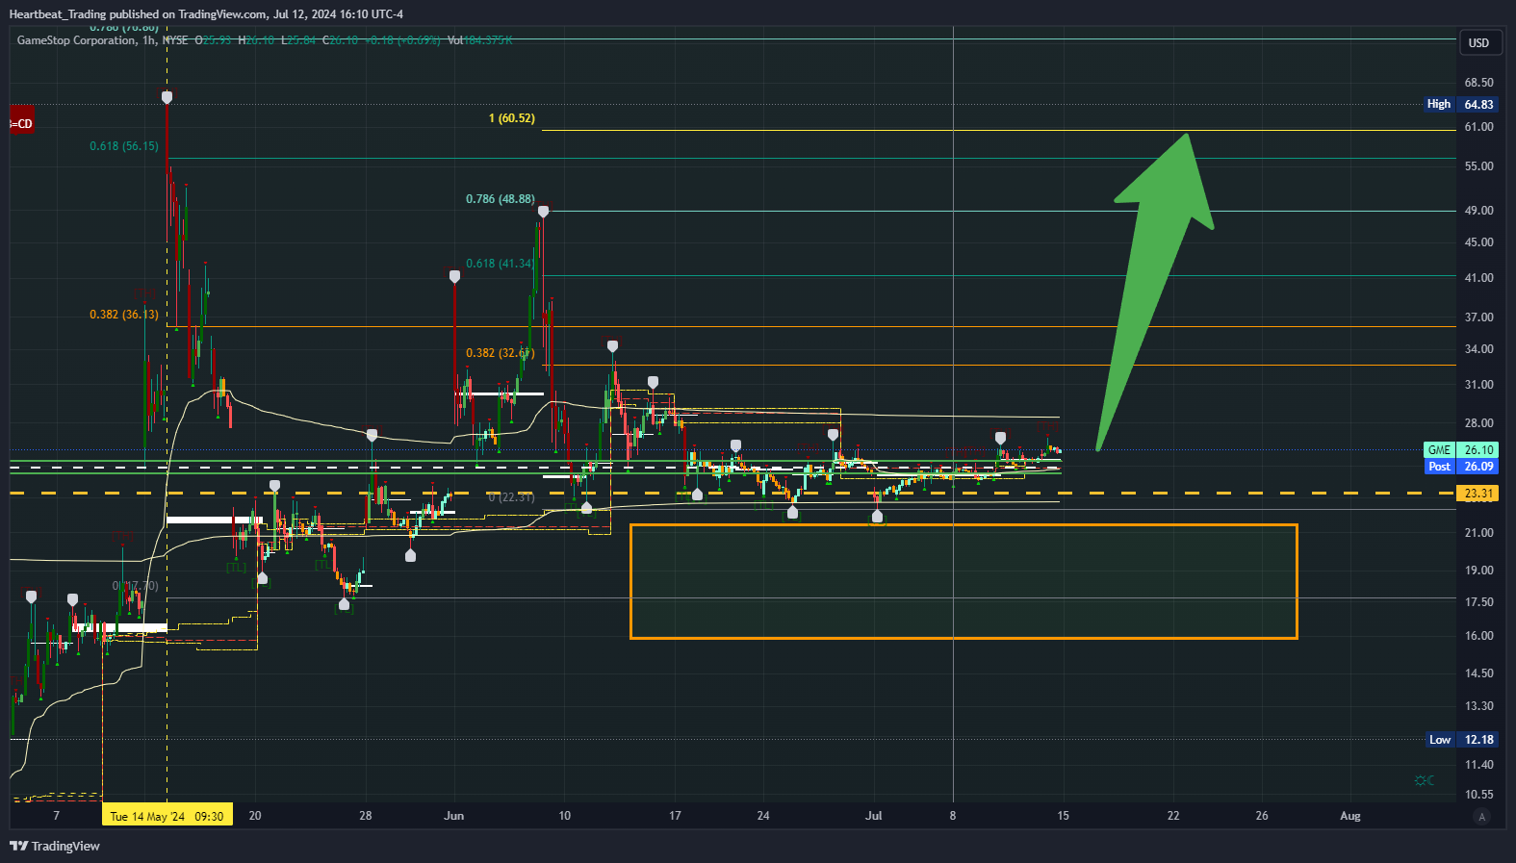Select the Fibonacci label '0.618 (41.34)'
This screenshot has height=863, width=1516.
[500, 264]
